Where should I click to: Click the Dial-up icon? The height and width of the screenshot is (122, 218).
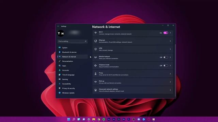click(x=95, y=82)
